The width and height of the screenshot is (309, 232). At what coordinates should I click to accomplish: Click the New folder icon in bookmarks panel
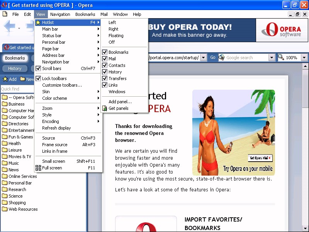pyautogui.click(x=23, y=79)
